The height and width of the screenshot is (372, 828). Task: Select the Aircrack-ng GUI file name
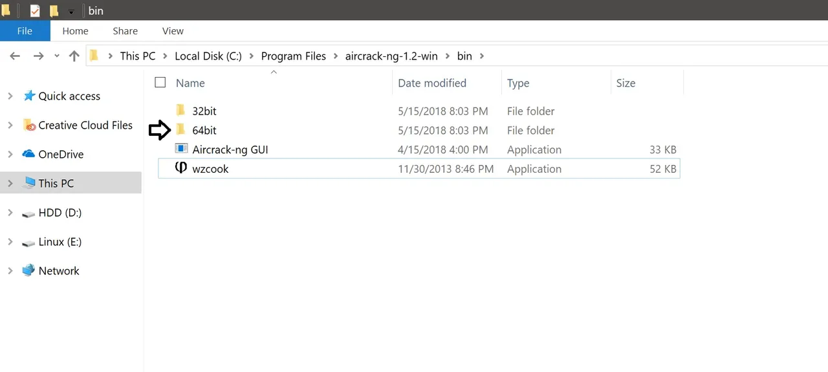pyautogui.click(x=230, y=150)
